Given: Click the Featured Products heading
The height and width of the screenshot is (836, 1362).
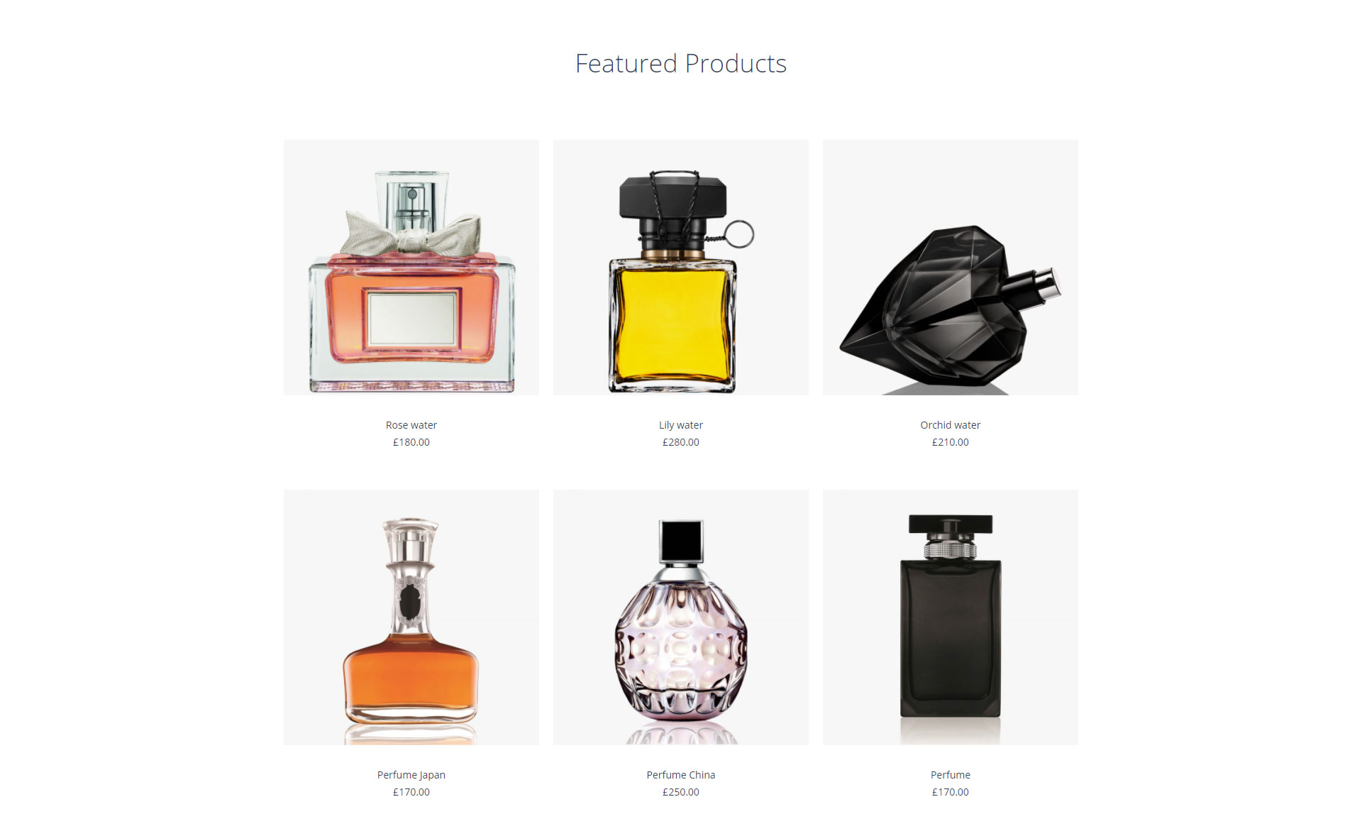Looking at the screenshot, I should pyautogui.click(x=681, y=64).
